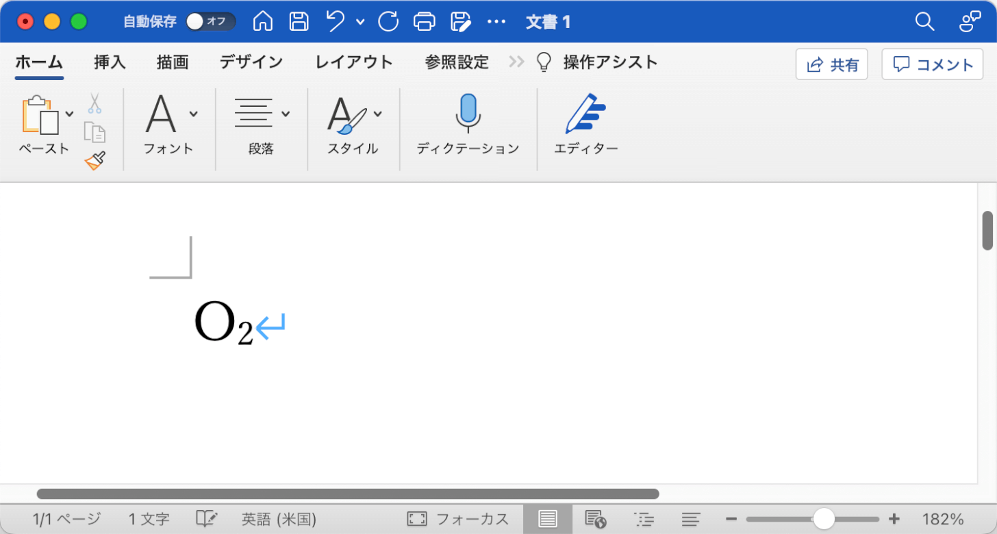Open zoom dialog via 182%
997x534 pixels.
tap(943, 519)
